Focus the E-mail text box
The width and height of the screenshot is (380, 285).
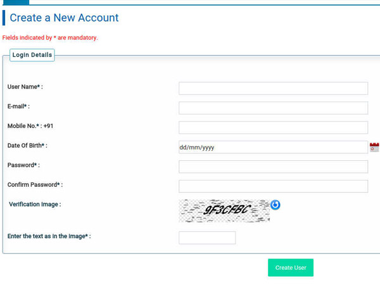click(273, 108)
